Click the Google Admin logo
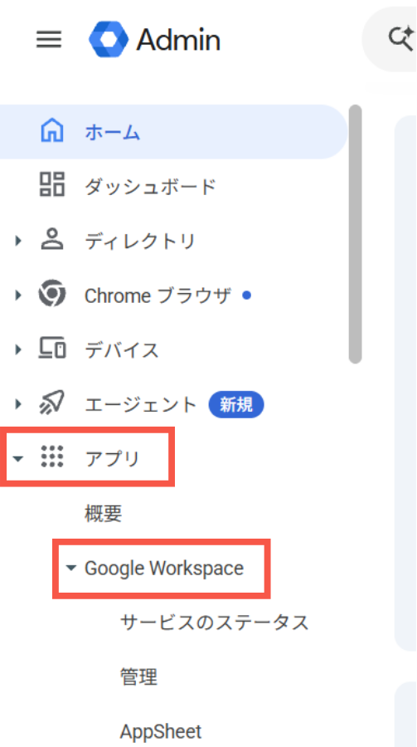Viewport: 417px width, 747px height. [109, 40]
